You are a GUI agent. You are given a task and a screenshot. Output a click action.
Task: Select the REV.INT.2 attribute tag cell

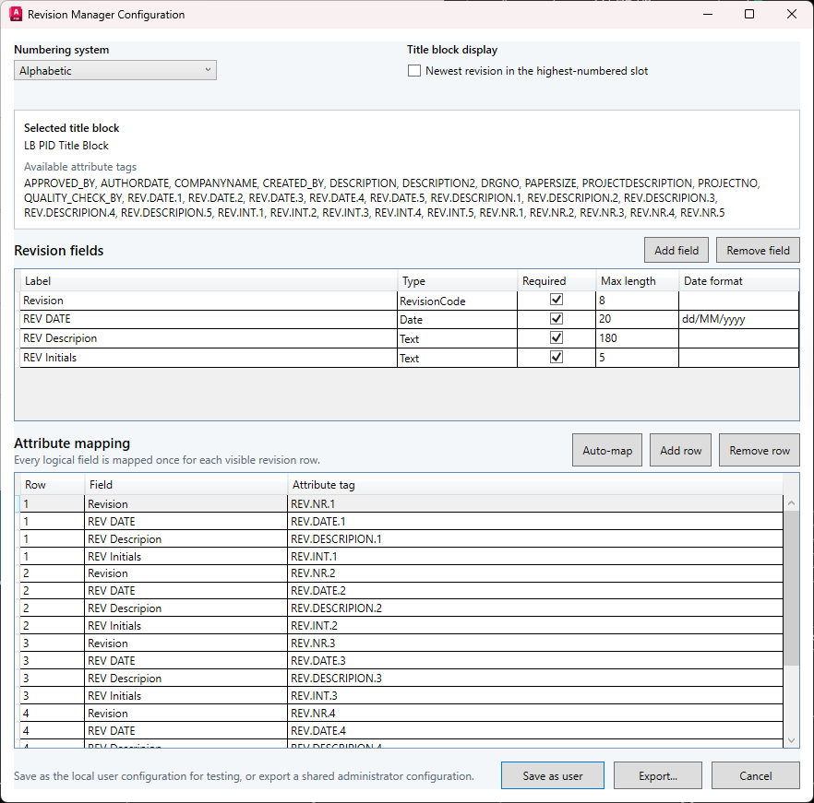tap(535, 626)
